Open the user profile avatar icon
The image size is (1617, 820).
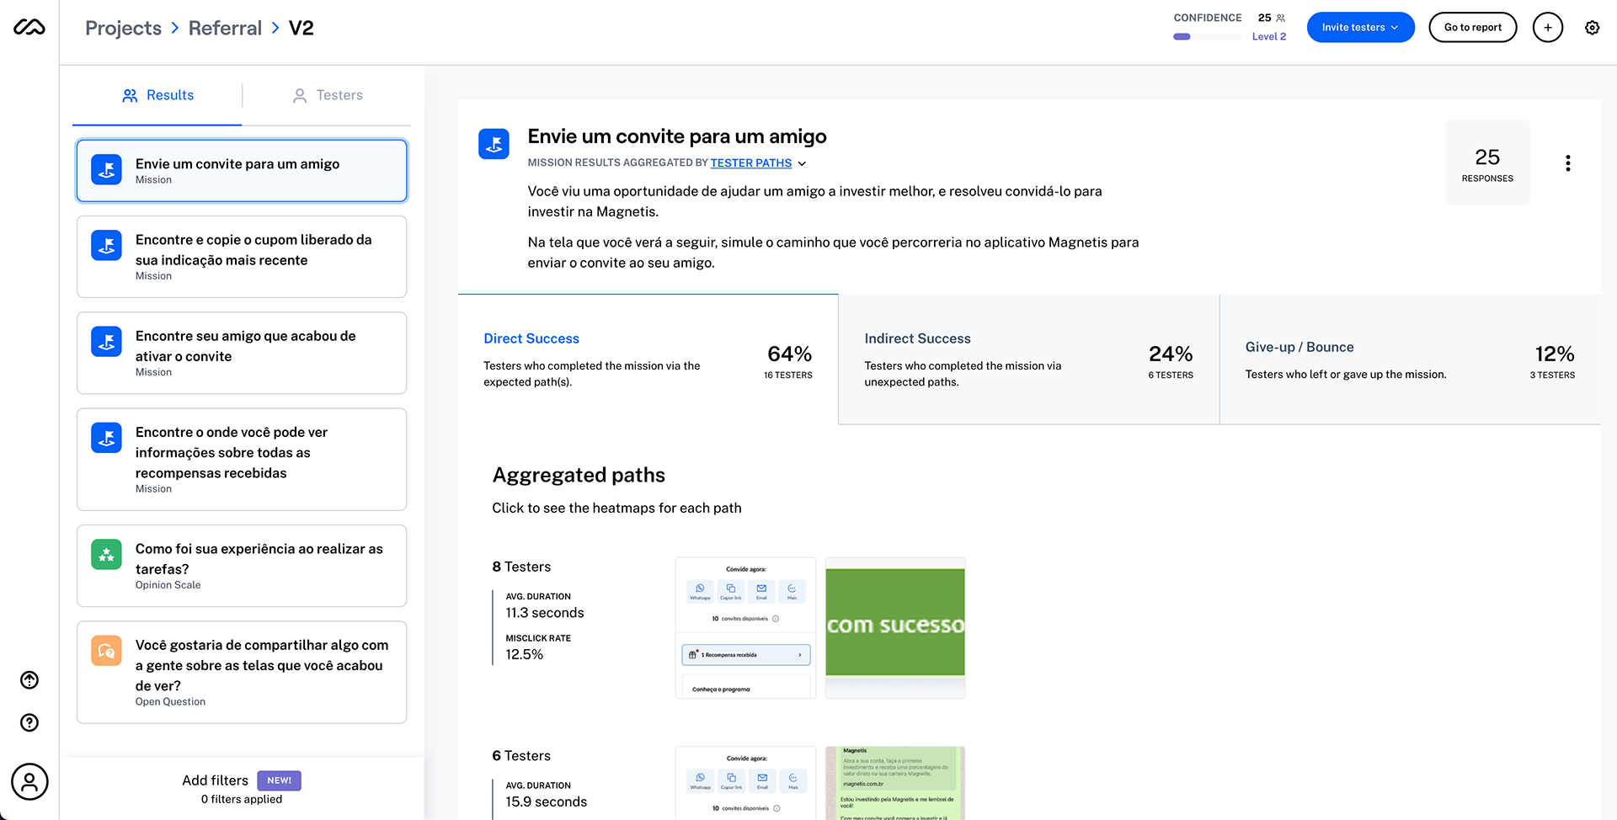(x=29, y=782)
